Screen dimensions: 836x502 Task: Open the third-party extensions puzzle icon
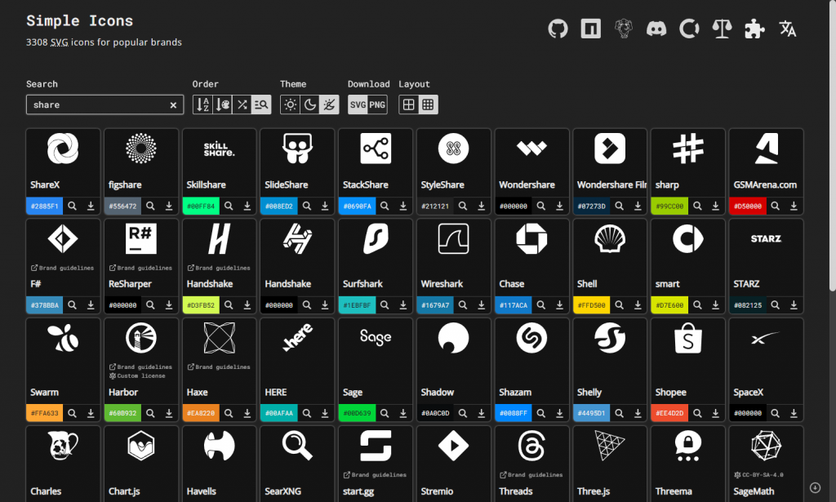point(754,29)
